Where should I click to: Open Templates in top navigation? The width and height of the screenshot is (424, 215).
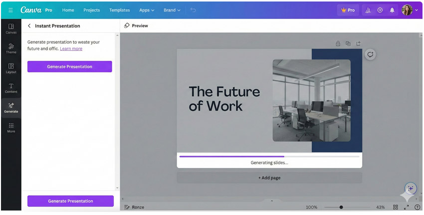point(119,10)
